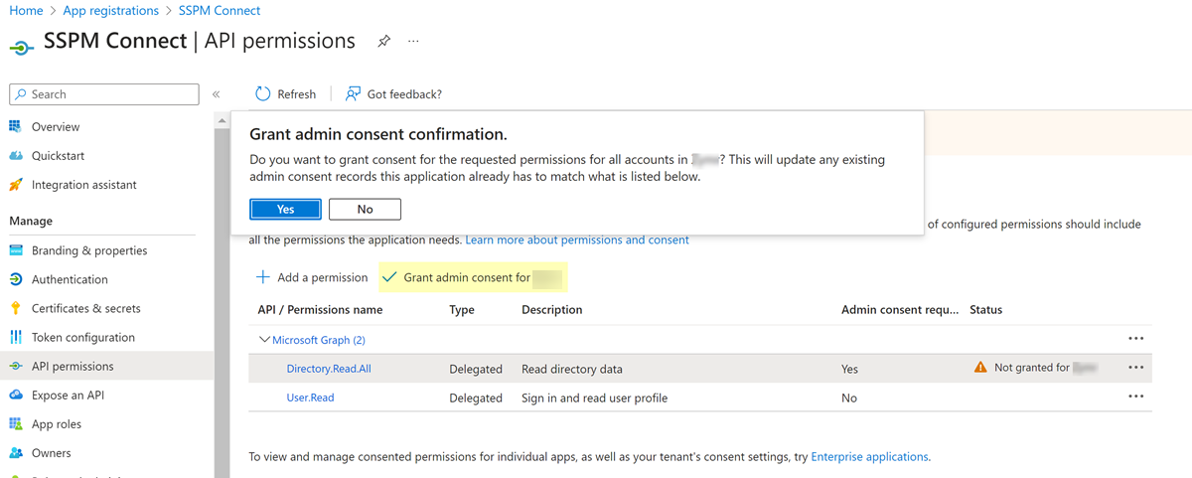Decline consent by clicking No

tap(365, 210)
